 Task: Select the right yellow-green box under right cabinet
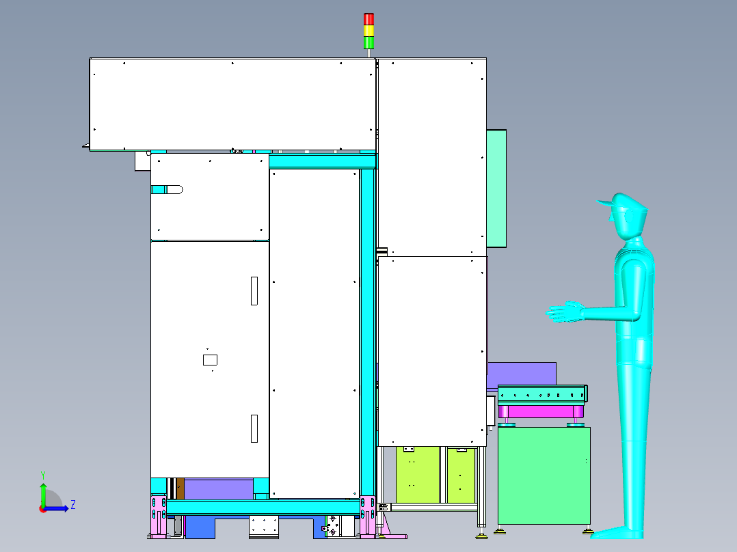point(461,475)
